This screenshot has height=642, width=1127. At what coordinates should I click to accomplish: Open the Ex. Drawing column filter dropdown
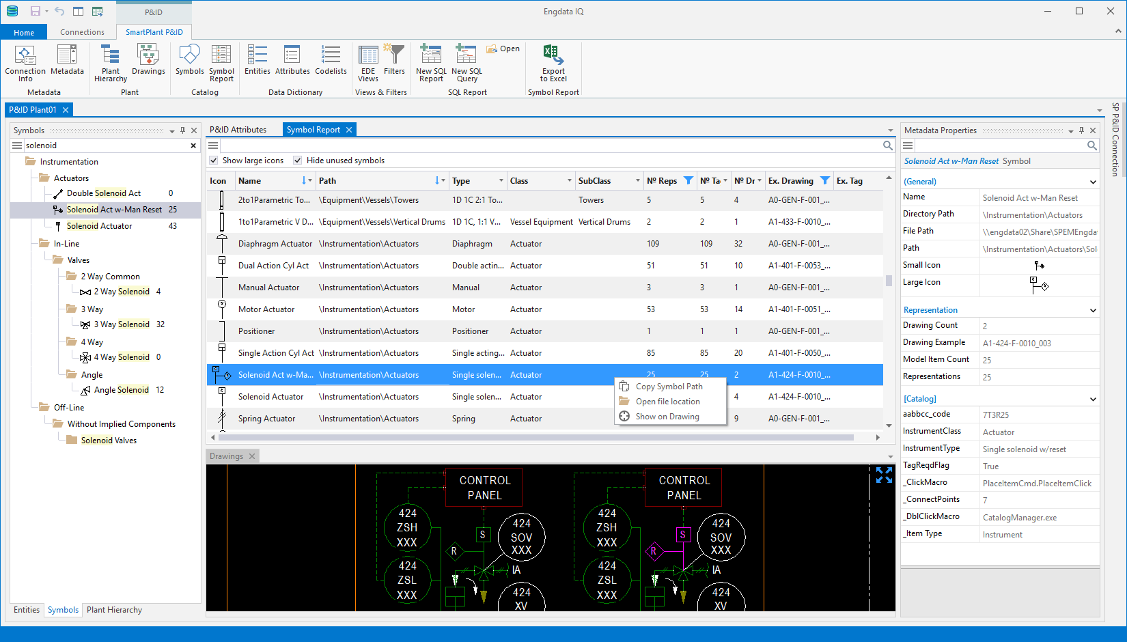(826, 180)
